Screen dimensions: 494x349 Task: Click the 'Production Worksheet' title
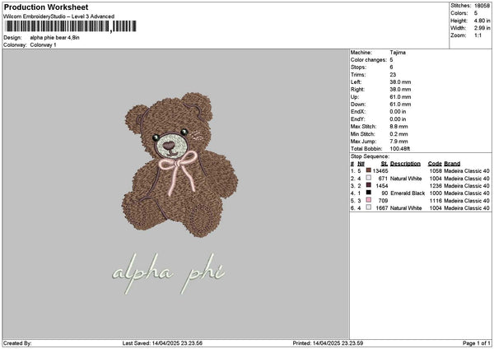click(x=46, y=7)
